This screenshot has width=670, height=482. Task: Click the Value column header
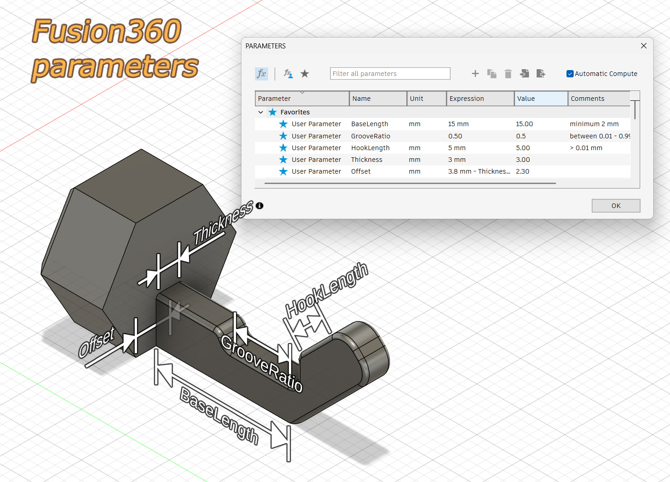(541, 99)
